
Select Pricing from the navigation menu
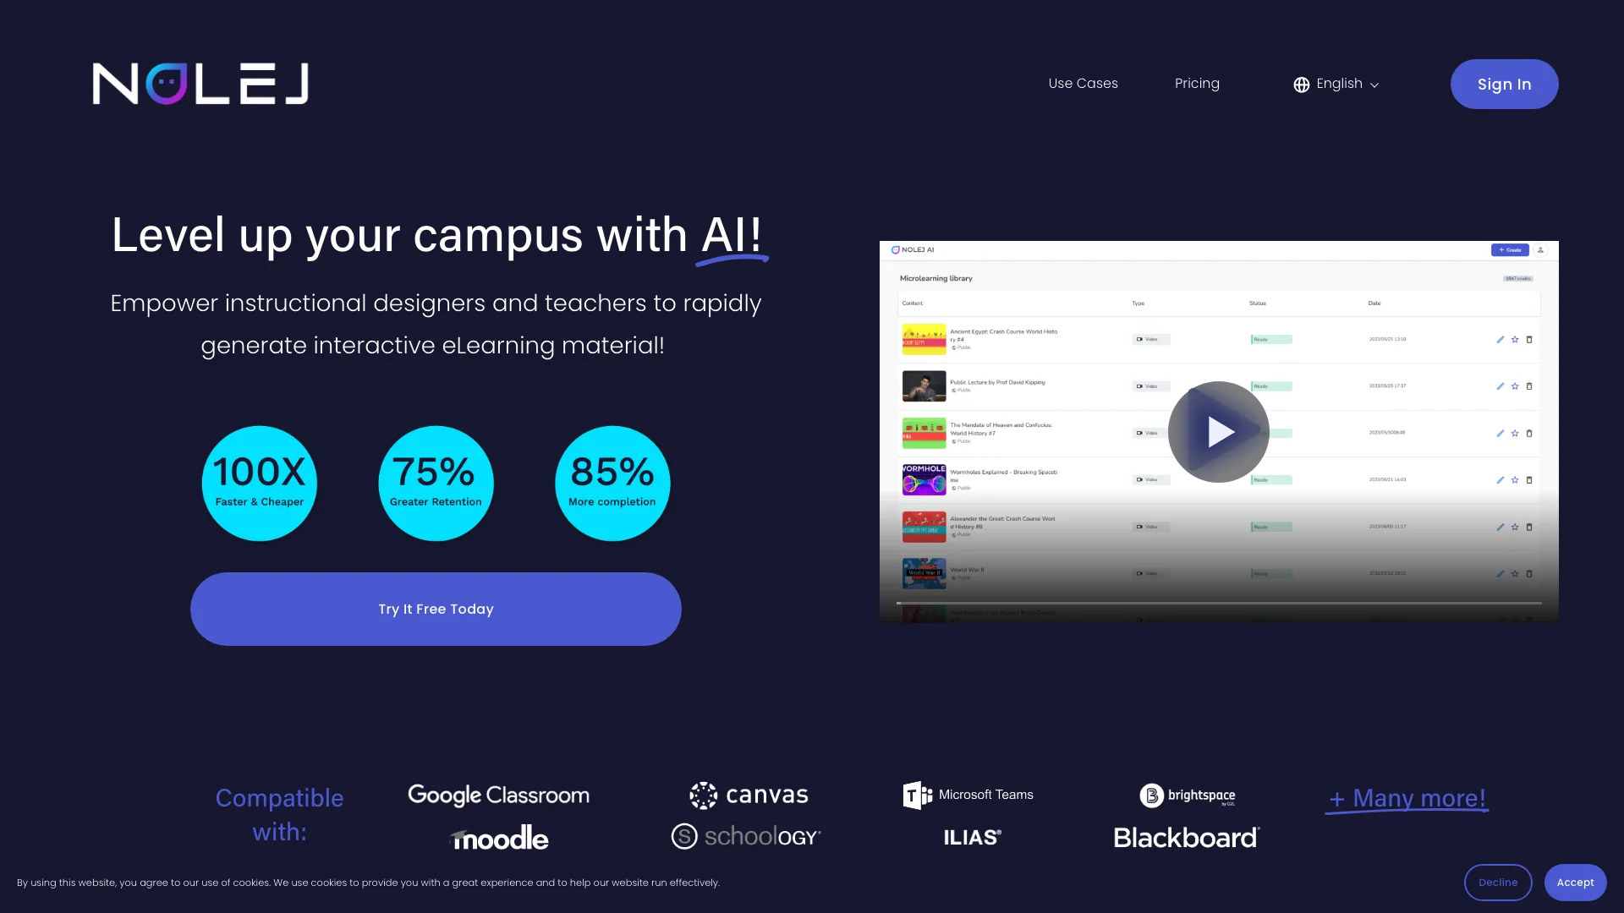(1197, 84)
